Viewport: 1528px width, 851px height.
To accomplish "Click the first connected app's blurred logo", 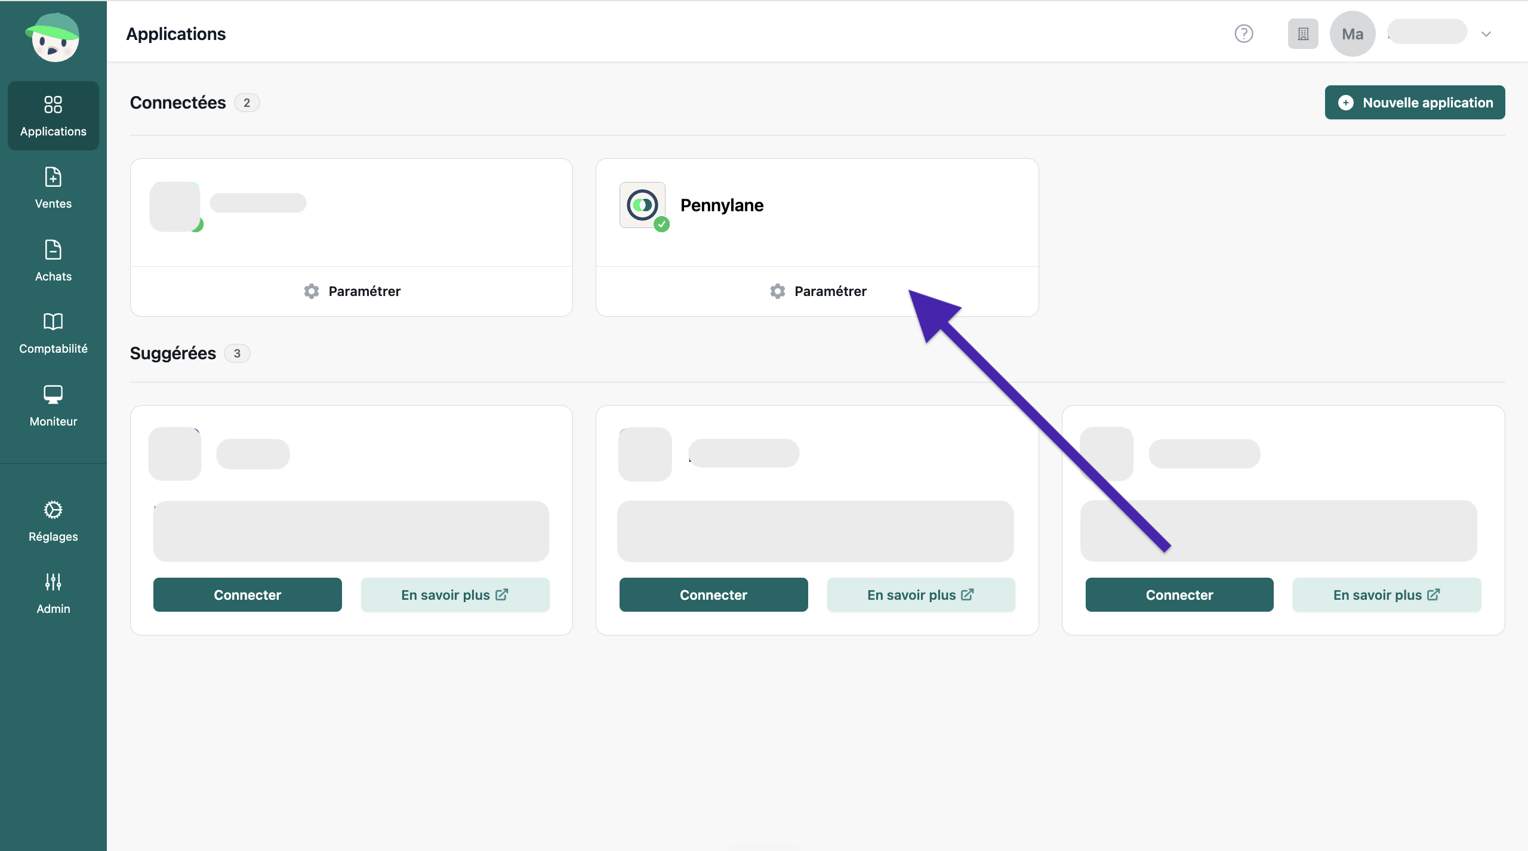I will click(x=175, y=206).
